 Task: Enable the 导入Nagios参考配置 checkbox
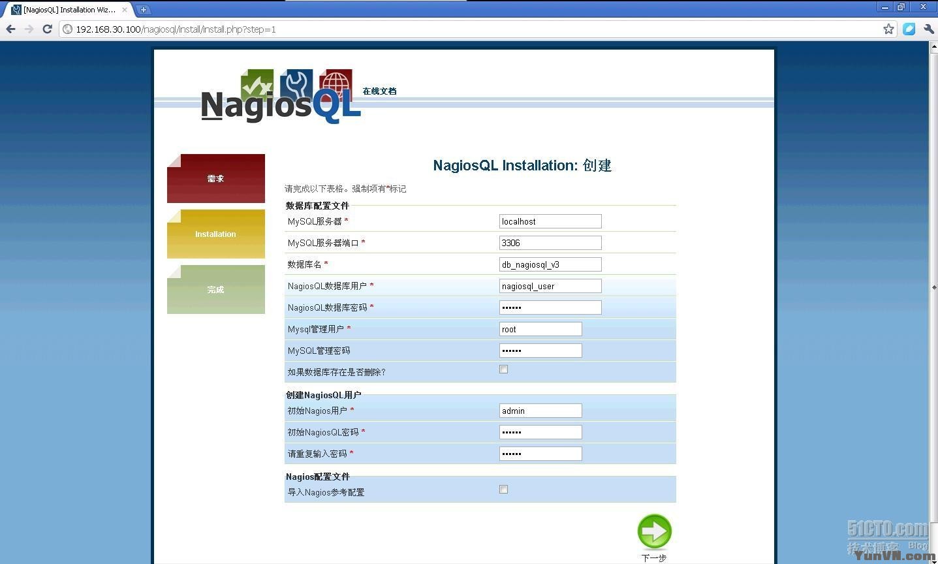tap(503, 490)
